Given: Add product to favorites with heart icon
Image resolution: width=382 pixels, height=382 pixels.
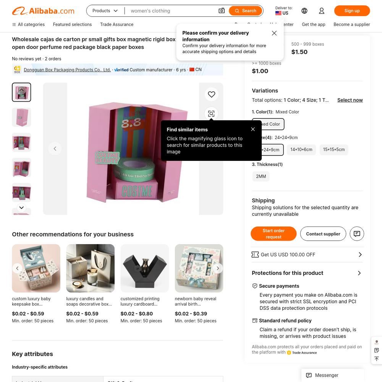Looking at the screenshot, I should click(x=211, y=94).
